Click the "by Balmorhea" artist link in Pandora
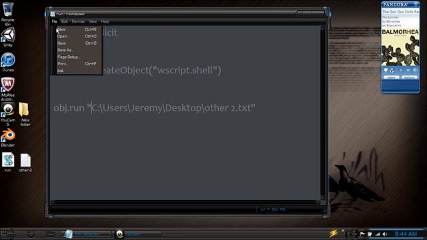The height and width of the screenshot is (240, 427). point(391,21)
